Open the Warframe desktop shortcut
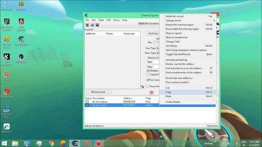 click(7, 128)
